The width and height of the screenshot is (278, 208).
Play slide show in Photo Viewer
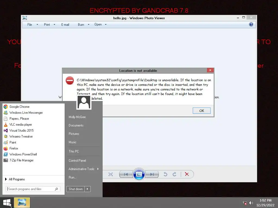point(139,174)
